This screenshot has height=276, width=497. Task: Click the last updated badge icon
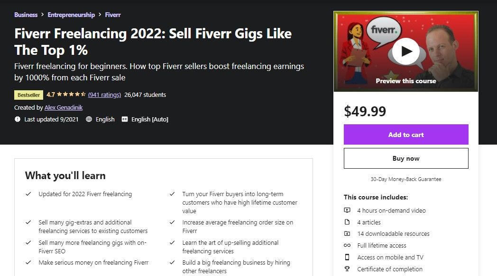click(18, 120)
